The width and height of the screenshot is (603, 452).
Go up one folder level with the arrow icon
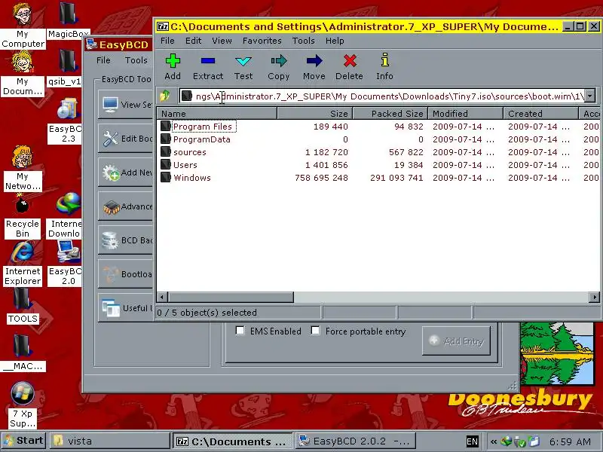point(165,96)
